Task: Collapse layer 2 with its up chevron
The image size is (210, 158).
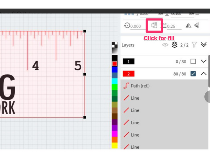Action: click(204, 74)
